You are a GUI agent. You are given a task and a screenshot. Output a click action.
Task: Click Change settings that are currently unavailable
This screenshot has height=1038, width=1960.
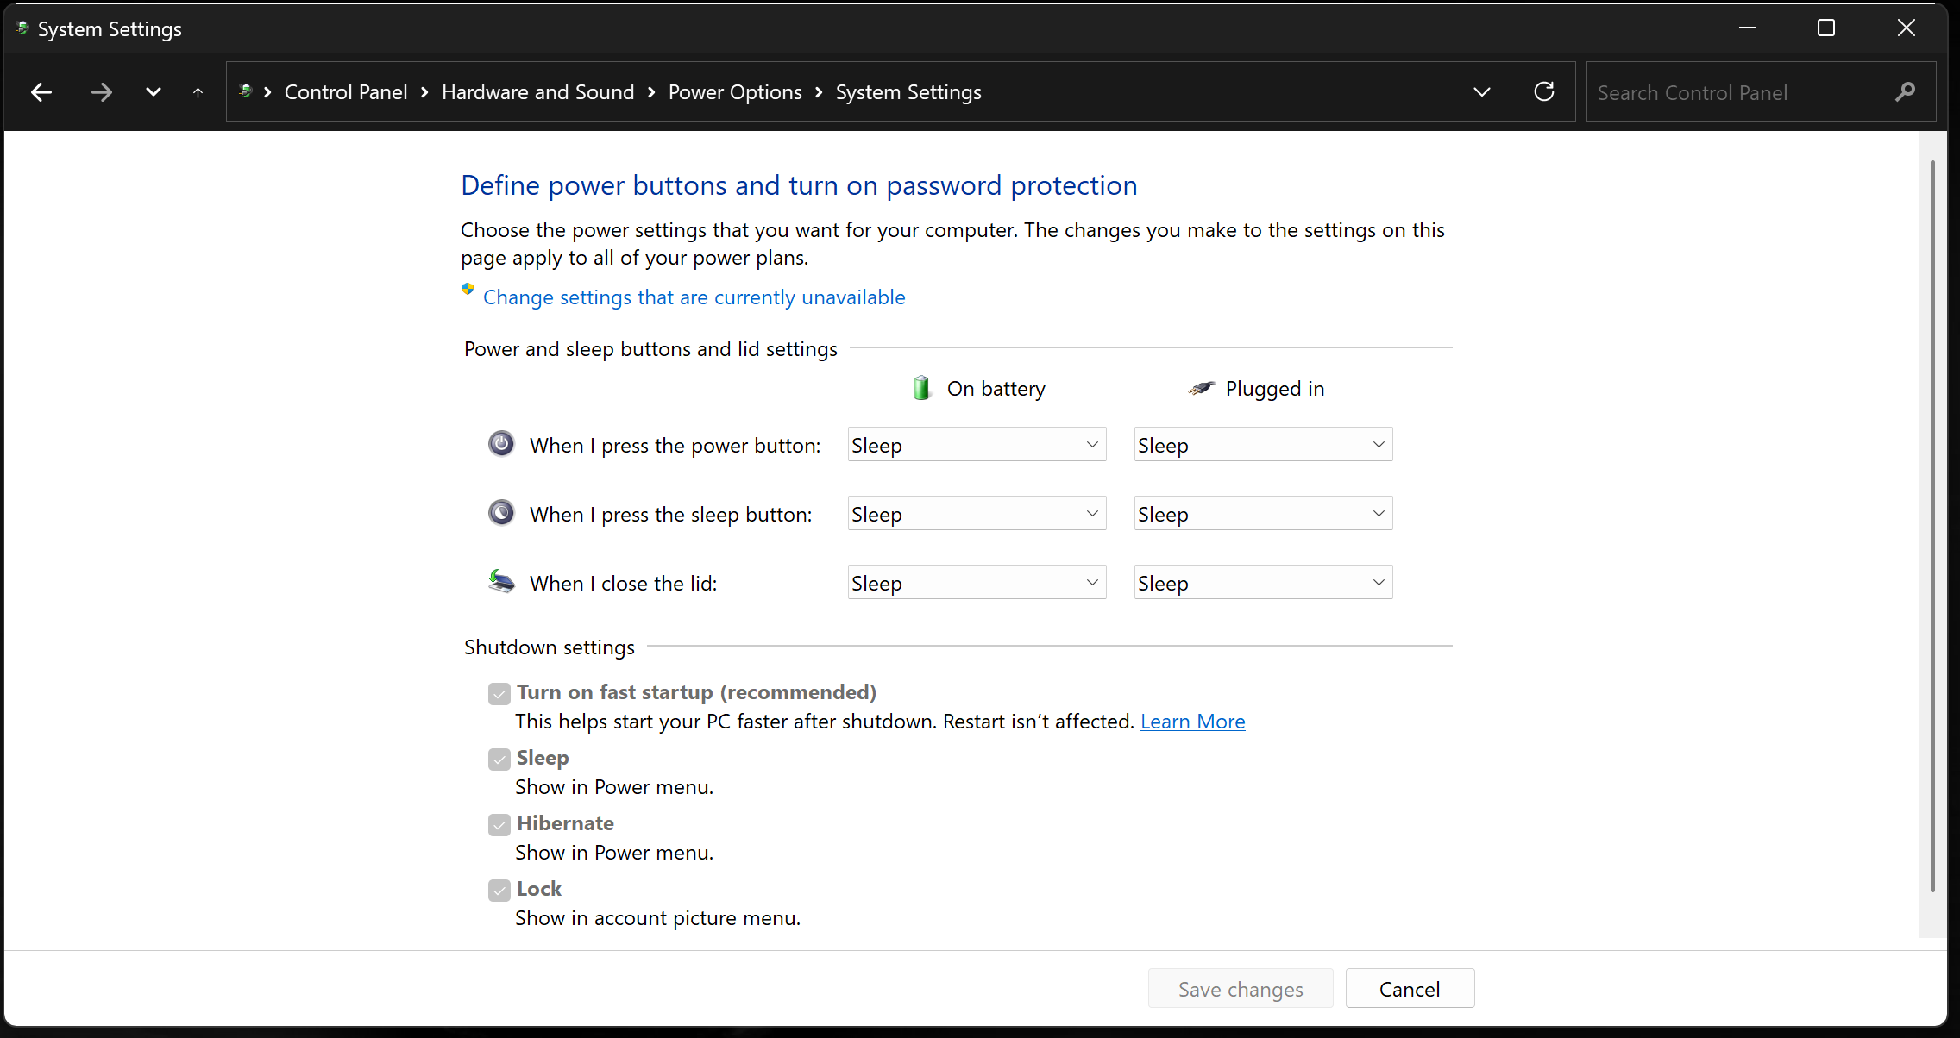694,297
